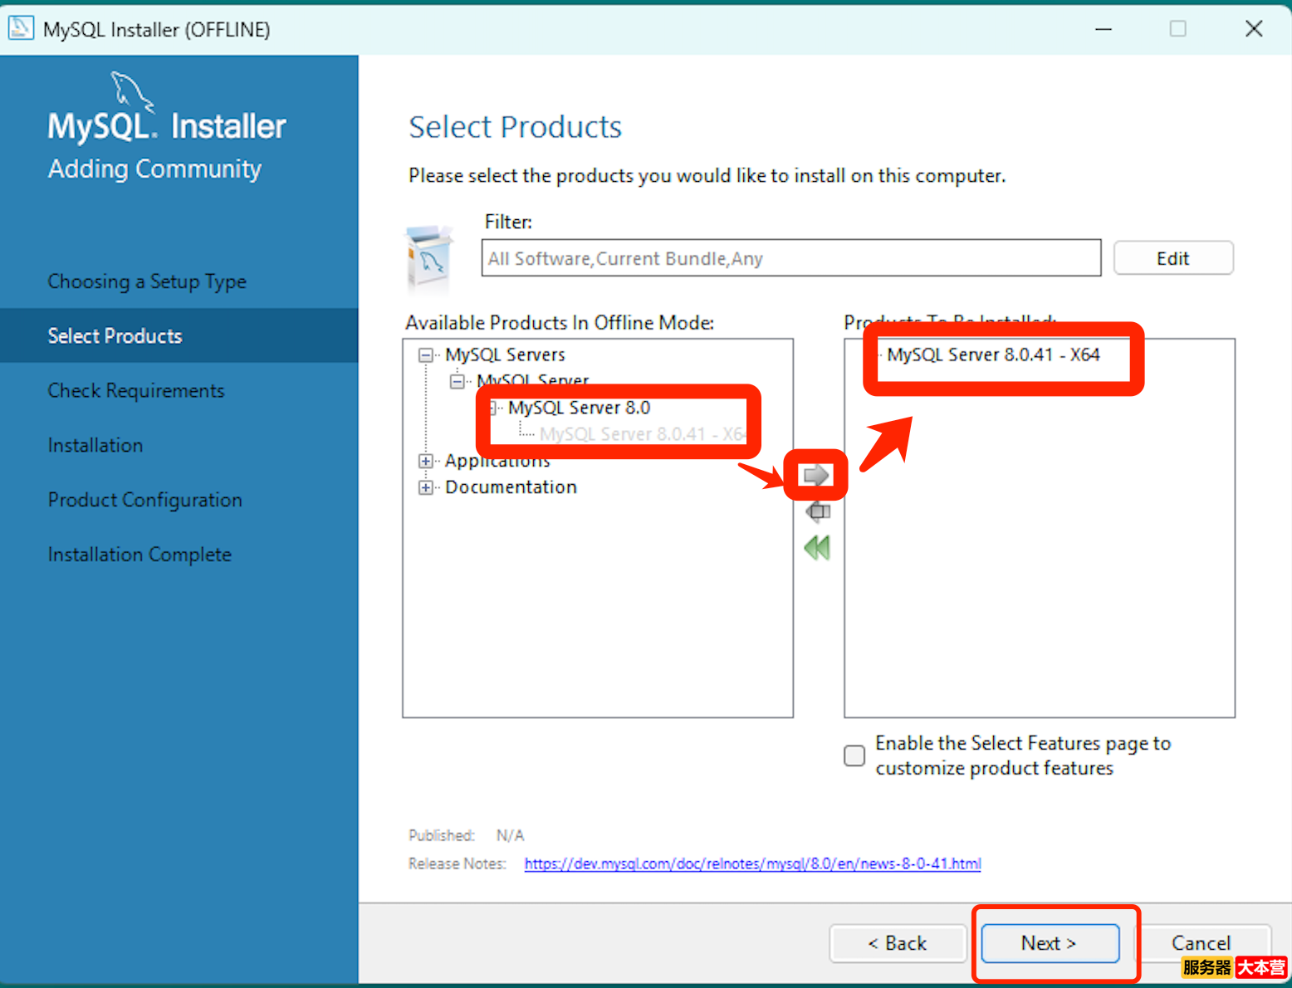This screenshot has height=988, width=1292.
Task: Enable the Select Features page checkbox
Action: tap(854, 756)
